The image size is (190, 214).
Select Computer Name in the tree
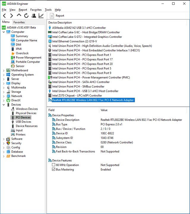point(26,40)
